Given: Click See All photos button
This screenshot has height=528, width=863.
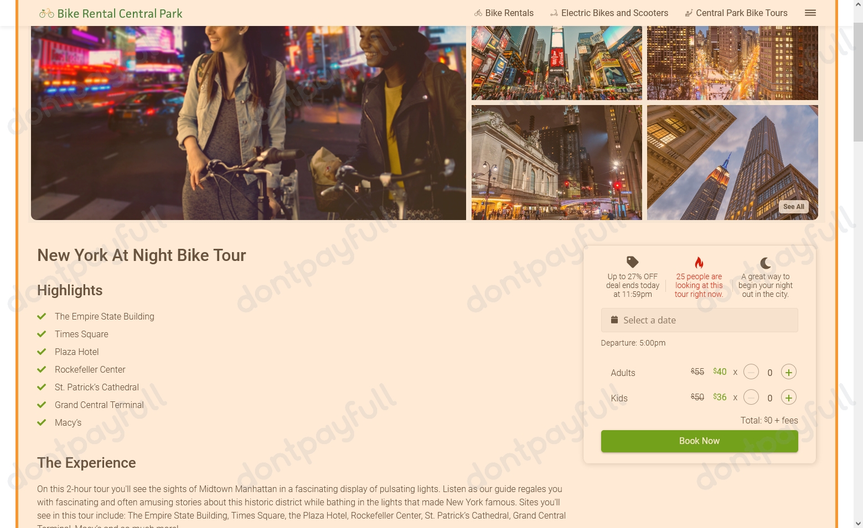Looking at the screenshot, I should [x=793, y=207].
